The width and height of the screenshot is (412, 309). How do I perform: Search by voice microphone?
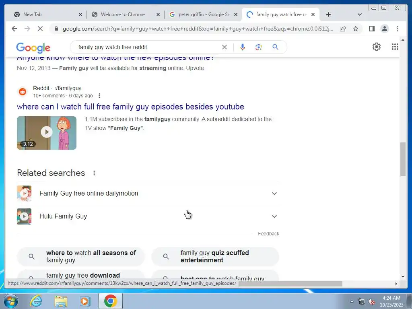243,47
